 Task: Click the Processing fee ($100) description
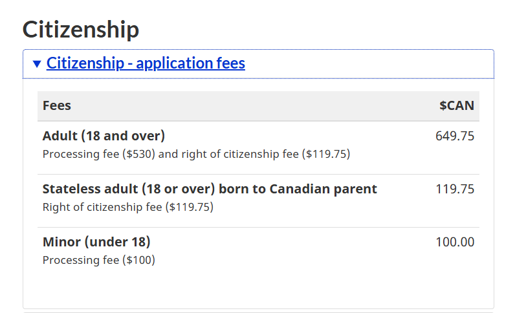(x=98, y=260)
